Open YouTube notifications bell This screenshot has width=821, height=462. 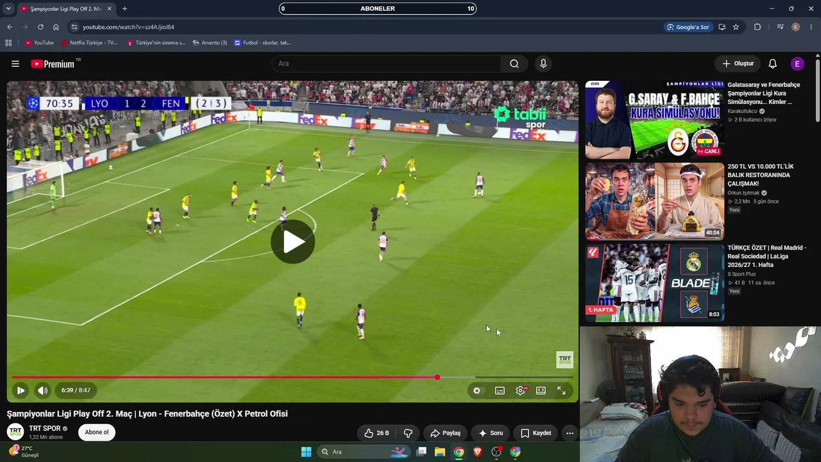pyautogui.click(x=773, y=64)
